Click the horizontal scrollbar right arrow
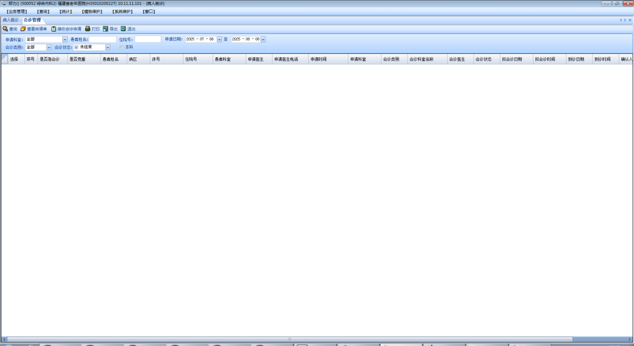 click(x=630, y=339)
